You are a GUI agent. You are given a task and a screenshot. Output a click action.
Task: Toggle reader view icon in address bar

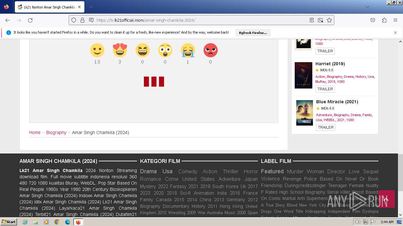pos(312,20)
